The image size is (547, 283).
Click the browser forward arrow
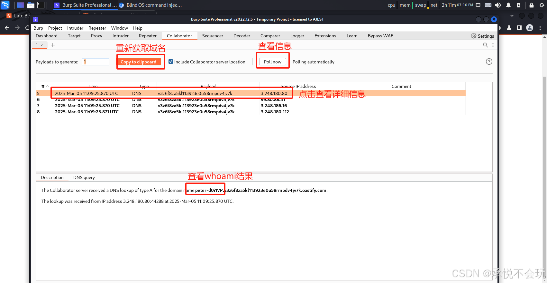click(17, 28)
